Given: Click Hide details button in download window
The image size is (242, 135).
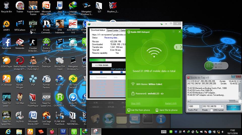Looking at the screenshot, I should coord(102,65).
